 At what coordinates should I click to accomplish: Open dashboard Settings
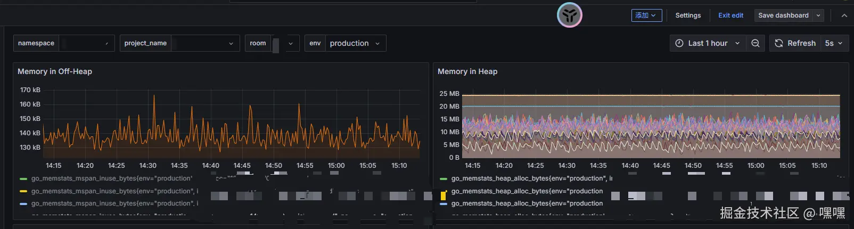(x=688, y=15)
